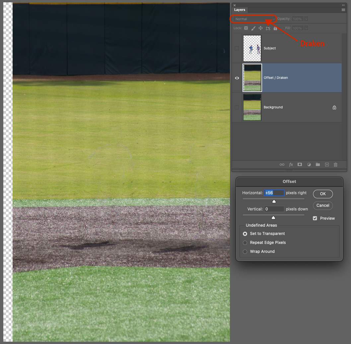The width and height of the screenshot is (351, 344).
Task: Hide the Offset / Draken layer
Action: click(237, 78)
